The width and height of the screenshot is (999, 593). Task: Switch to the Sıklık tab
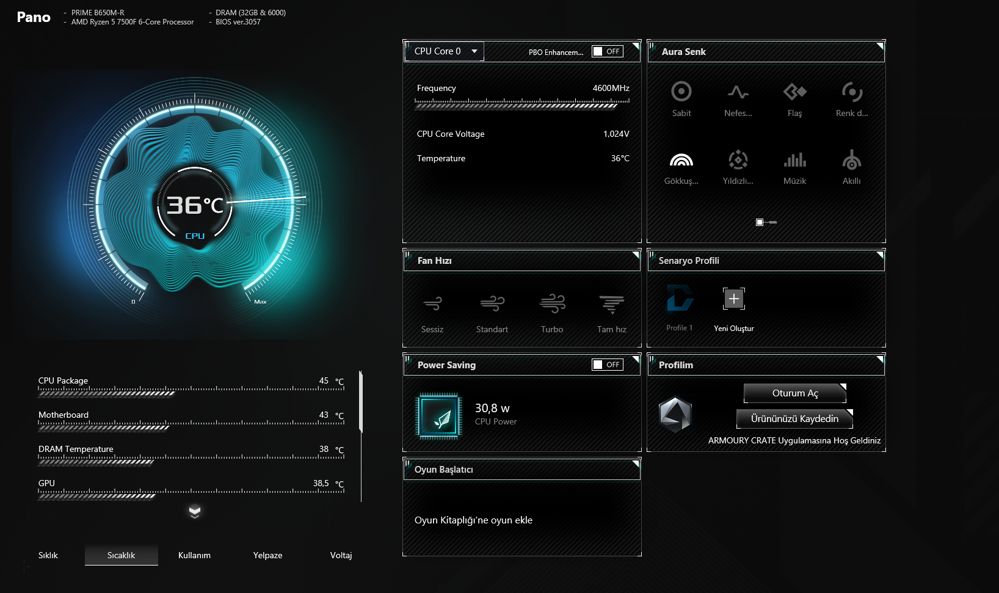[48, 555]
